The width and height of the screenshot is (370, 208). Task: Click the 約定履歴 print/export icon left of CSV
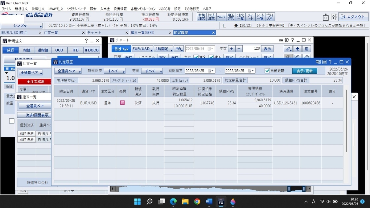coord(318,62)
